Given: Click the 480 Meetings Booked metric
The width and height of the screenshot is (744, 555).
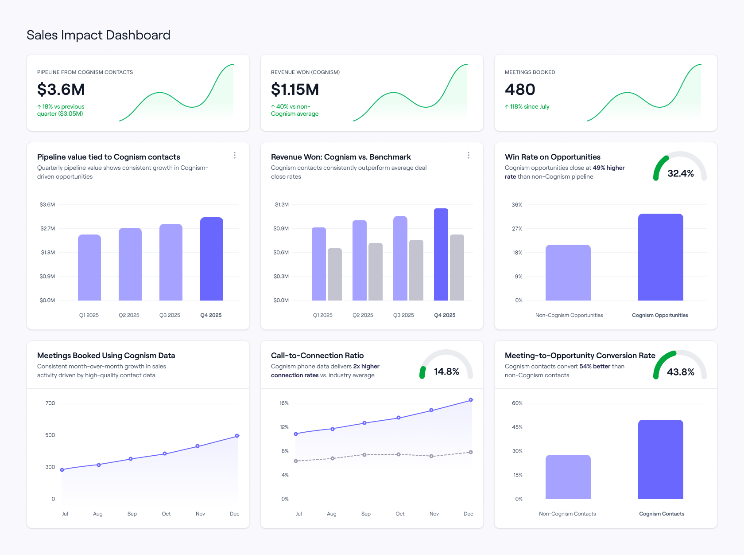Looking at the screenshot, I should click(520, 90).
